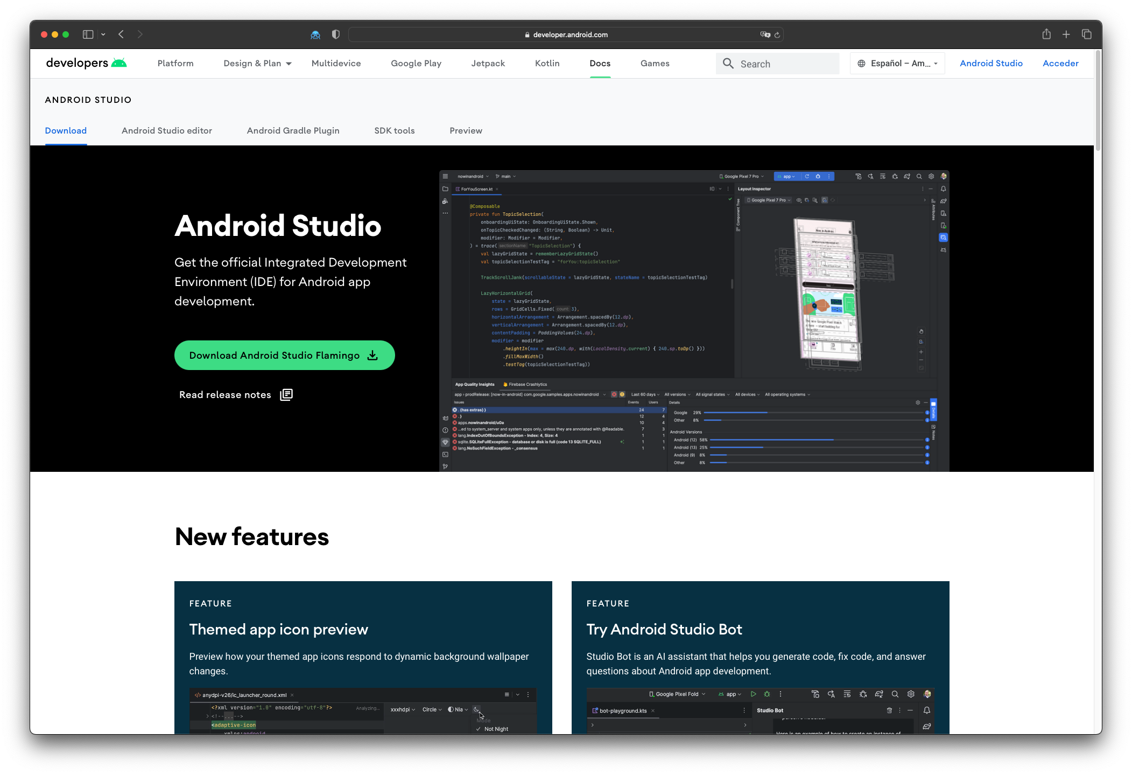Select the Download tab
The width and height of the screenshot is (1132, 774).
coord(66,130)
